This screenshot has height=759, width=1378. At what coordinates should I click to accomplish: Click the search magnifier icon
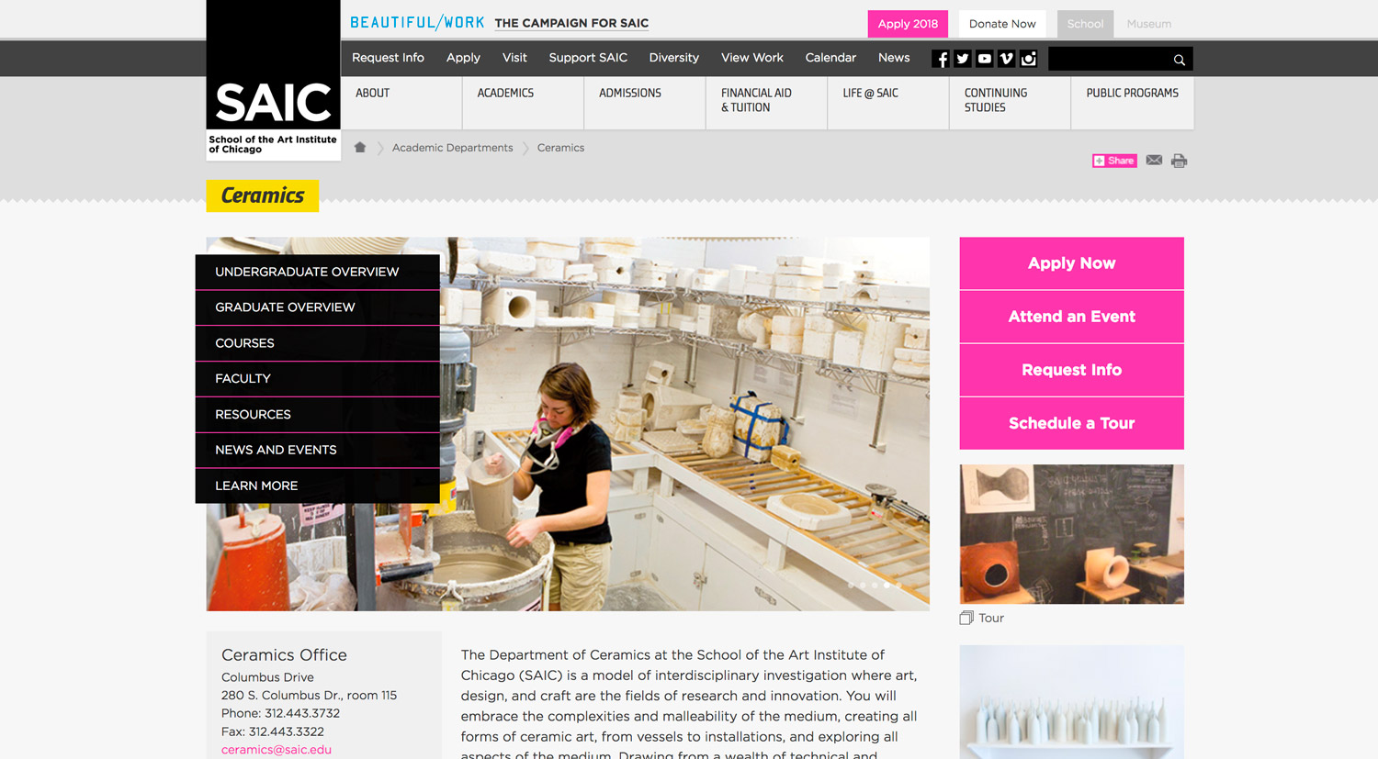tap(1179, 59)
